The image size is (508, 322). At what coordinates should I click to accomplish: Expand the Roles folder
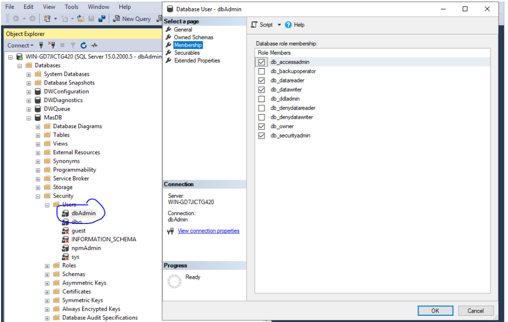(47, 266)
